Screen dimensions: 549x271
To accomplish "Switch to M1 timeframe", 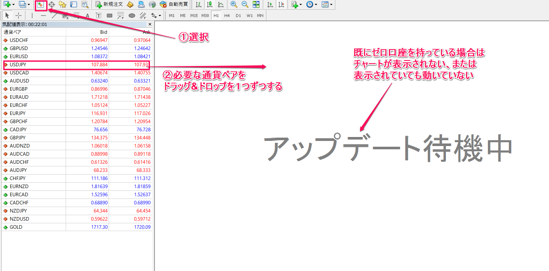I will click(x=172, y=16).
